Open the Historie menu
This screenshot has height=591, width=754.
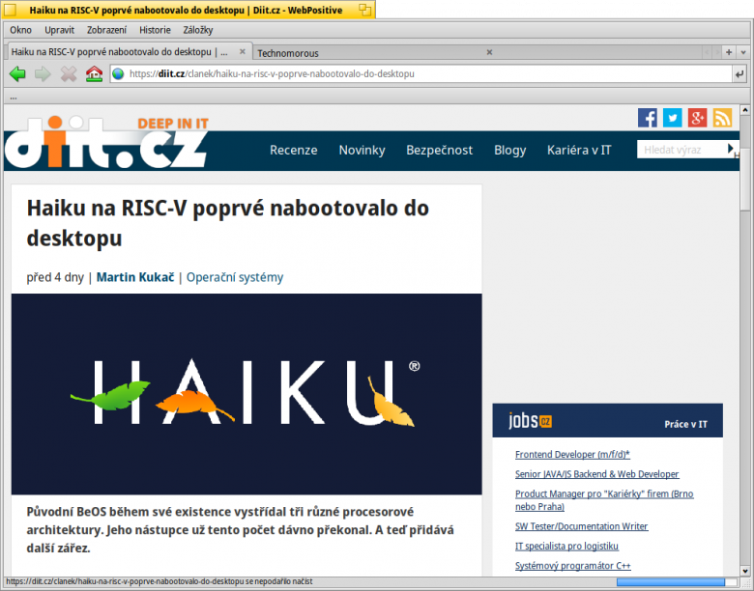click(155, 30)
